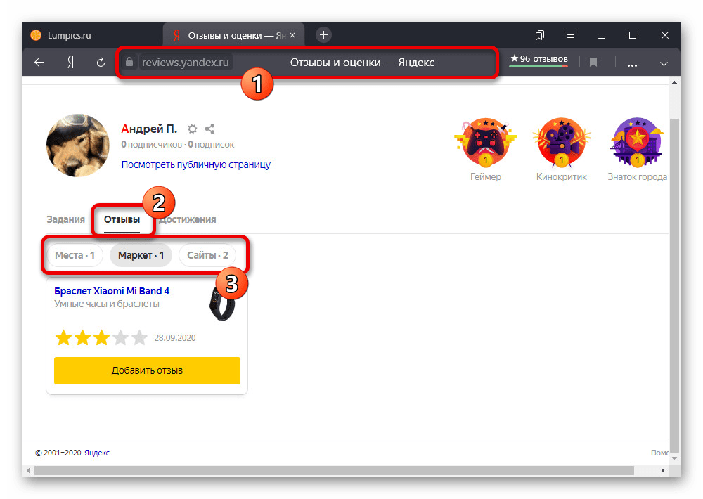Open the browser tab-collections icon in the title bar
This screenshot has height=499, width=703.
[540, 35]
